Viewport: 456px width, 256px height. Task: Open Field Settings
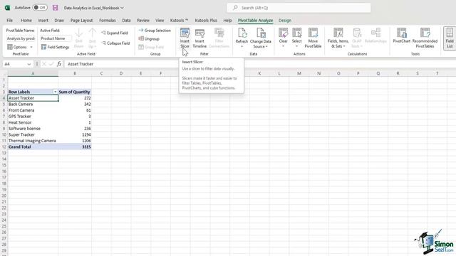(x=56, y=47)
